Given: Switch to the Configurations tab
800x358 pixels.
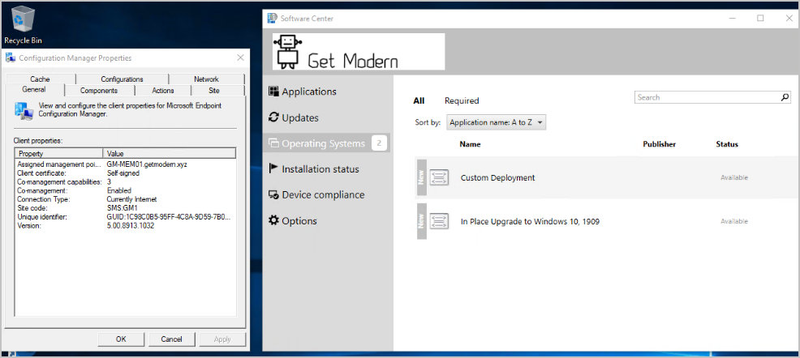Looking at the screenshot, I should click(122, 79).
